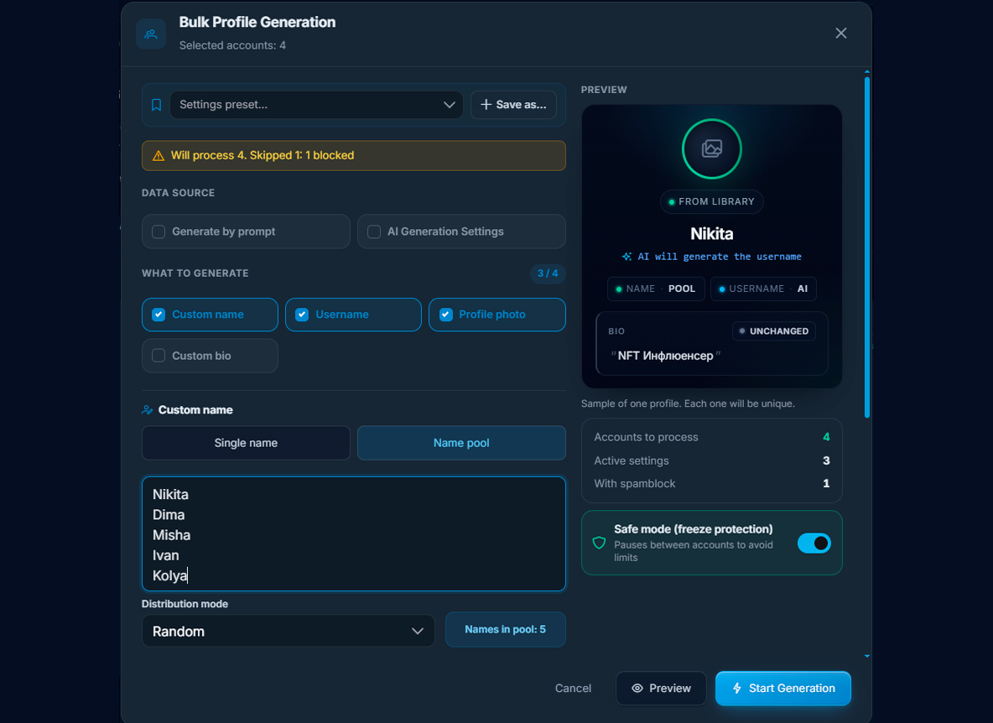Click the USERNAME AI chip in preview
Viewport: 993px width, 723px height.
(763, 289)
